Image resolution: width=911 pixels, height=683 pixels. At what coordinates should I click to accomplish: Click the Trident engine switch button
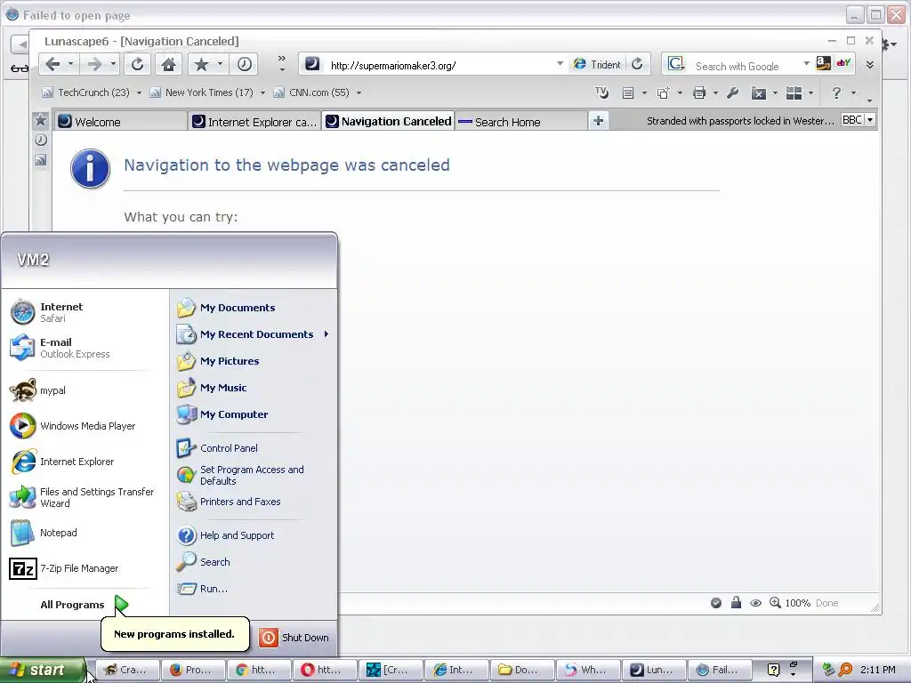[597, 64]
